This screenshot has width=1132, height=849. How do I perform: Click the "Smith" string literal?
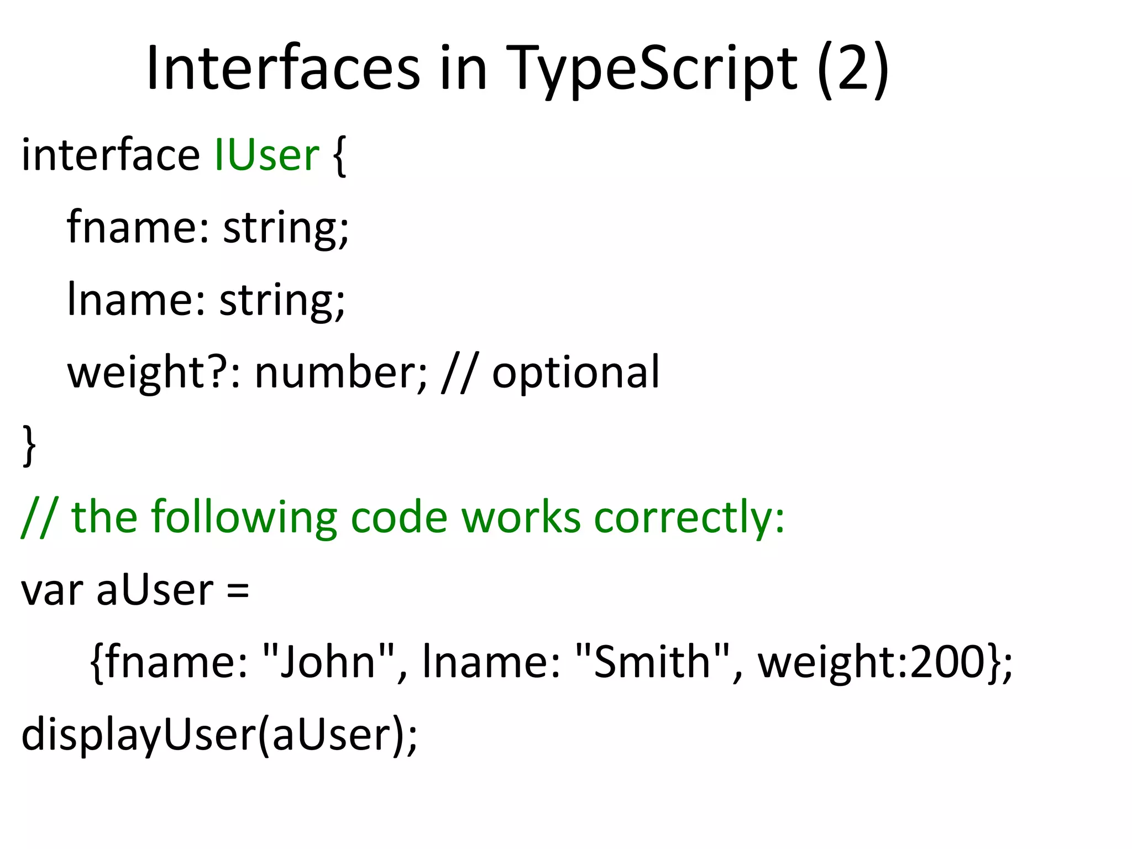[652, 662]
